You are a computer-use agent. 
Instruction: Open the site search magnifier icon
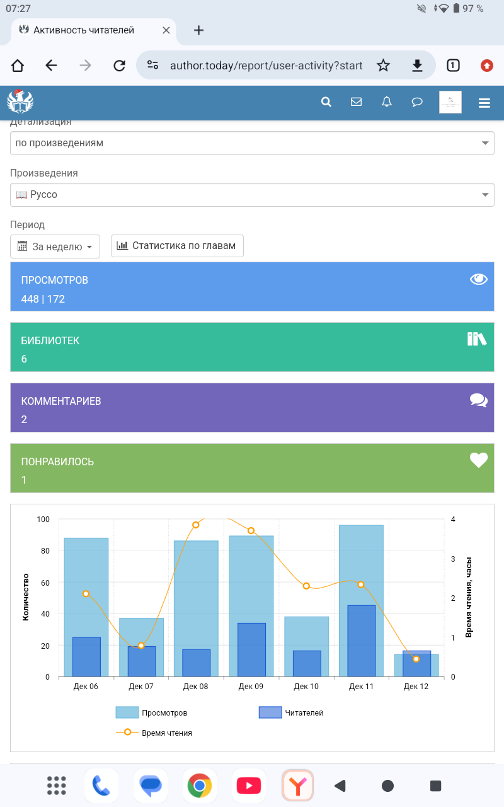(326, 102)
